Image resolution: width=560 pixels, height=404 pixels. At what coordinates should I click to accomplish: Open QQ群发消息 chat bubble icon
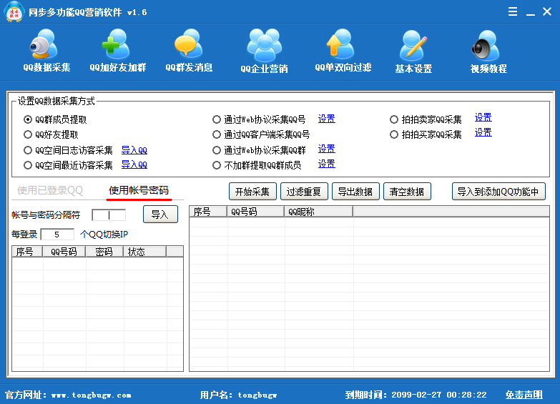(189, 47)
